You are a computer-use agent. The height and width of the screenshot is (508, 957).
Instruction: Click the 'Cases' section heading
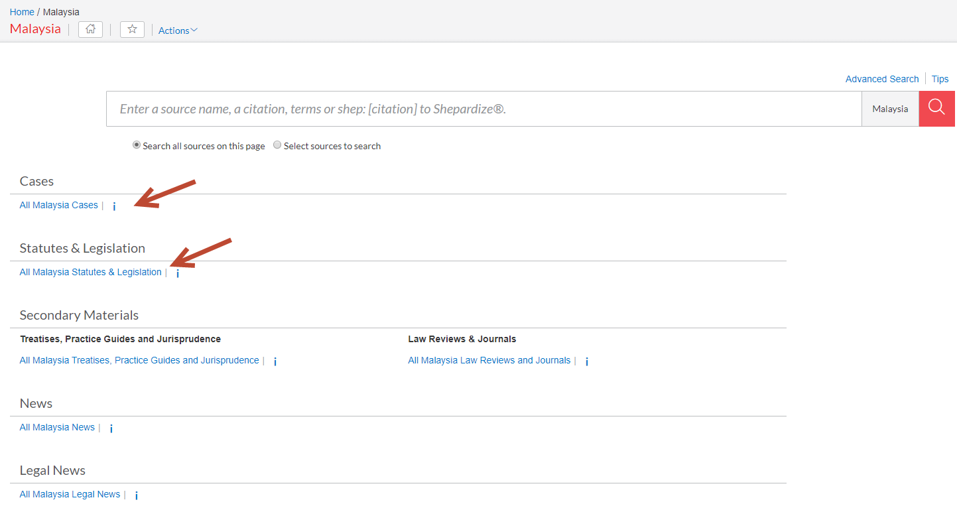36,181
